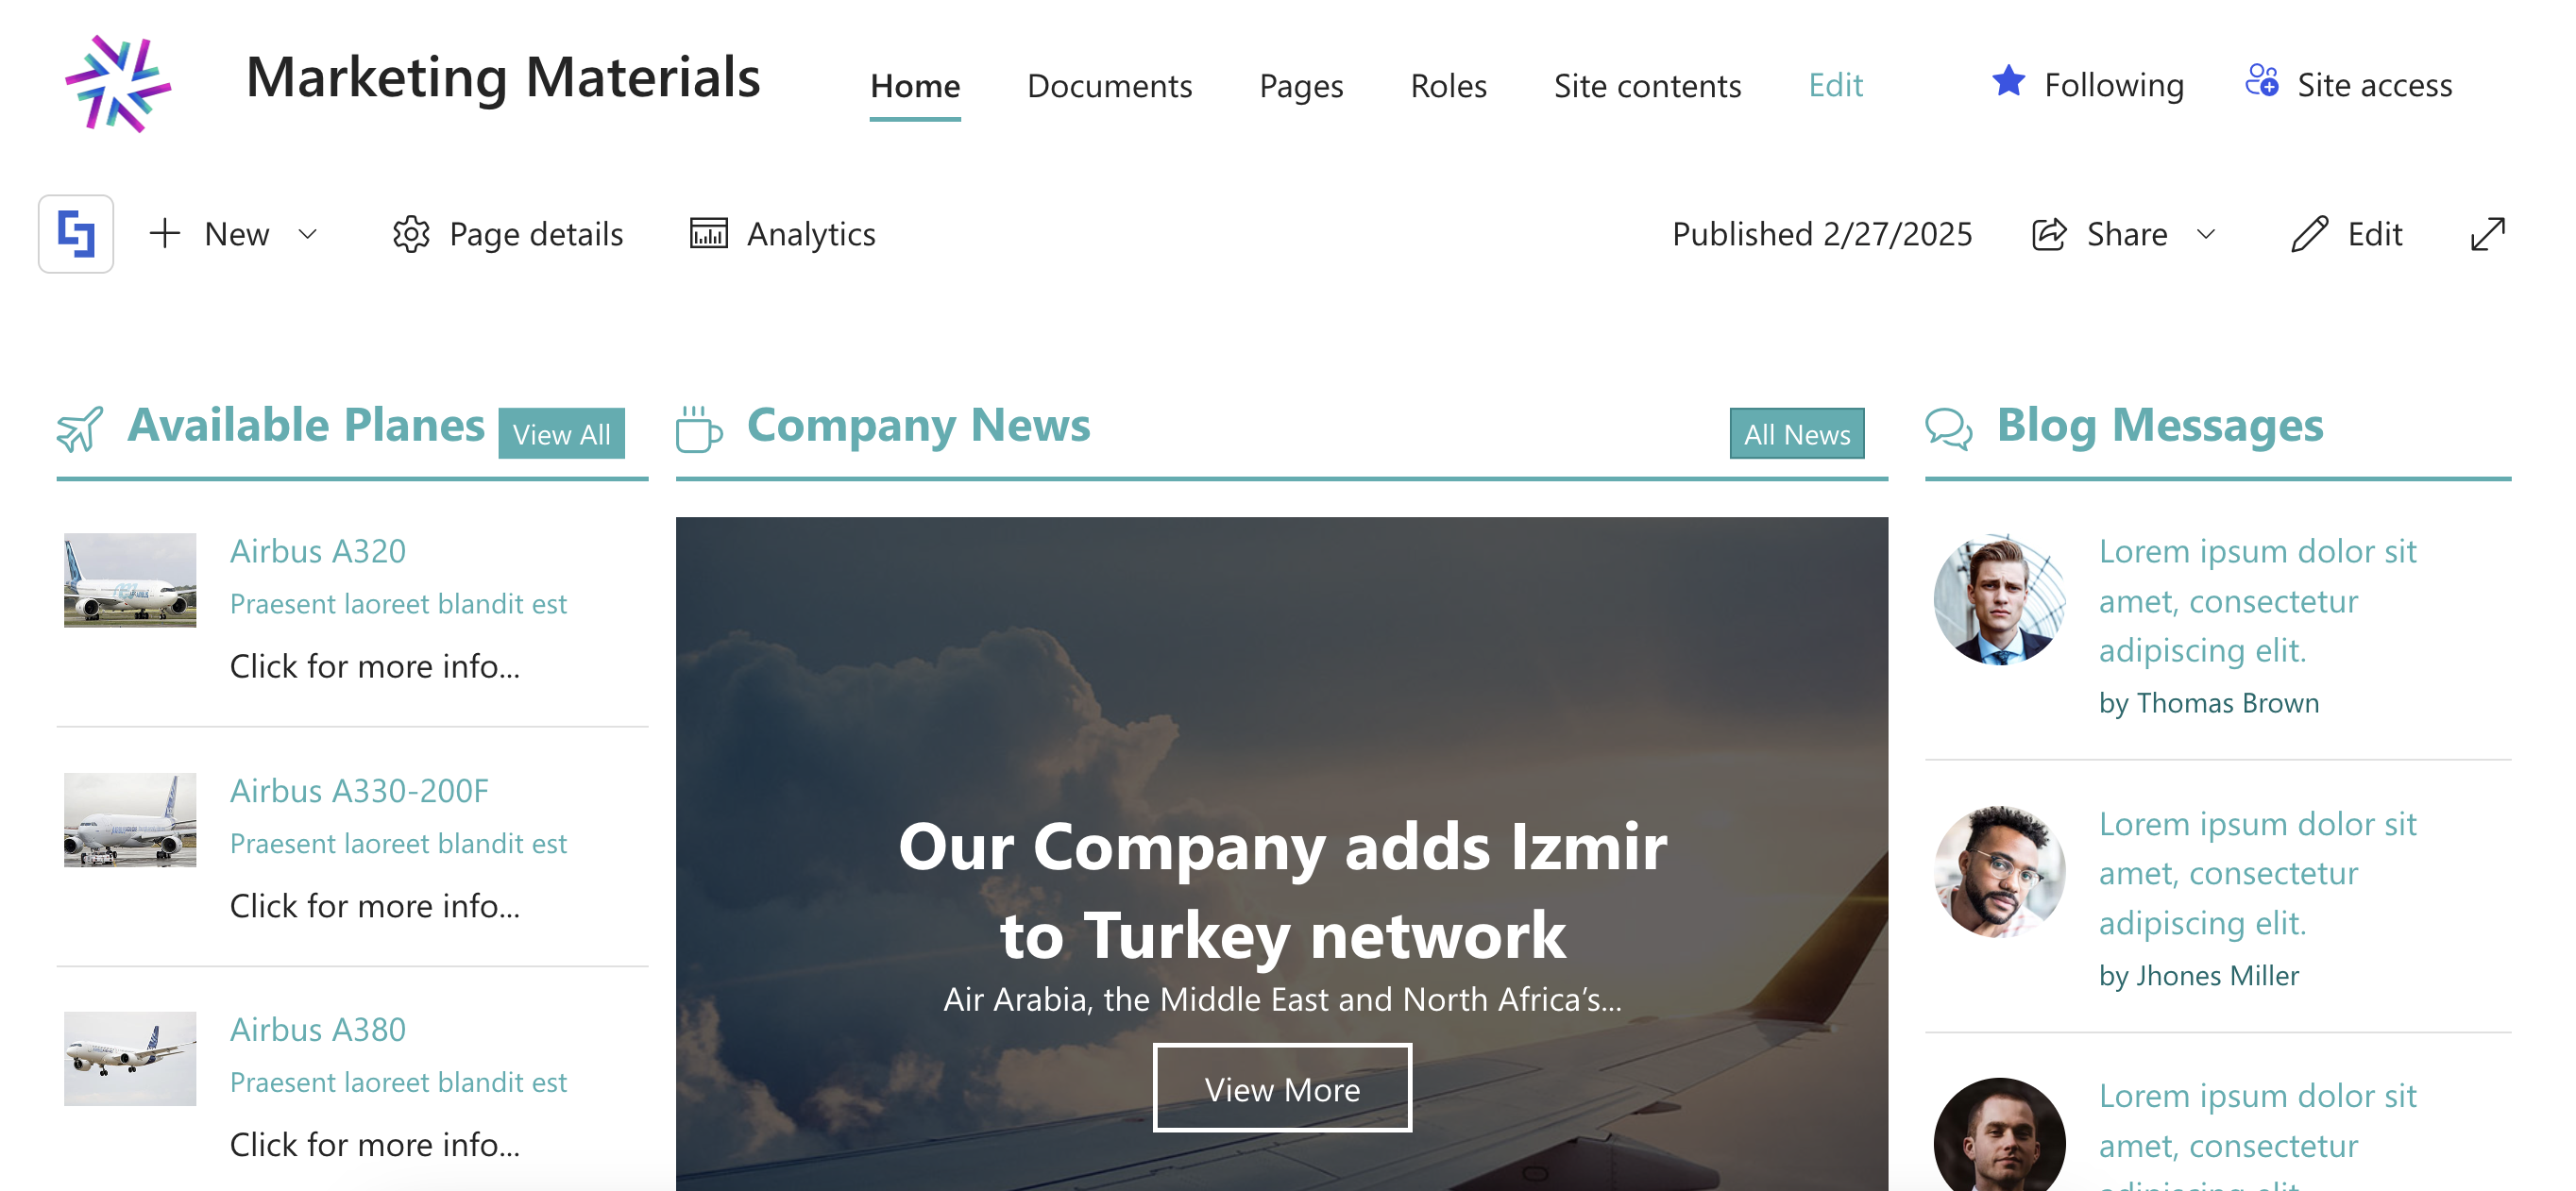Click the pencil Edit icon in toolbar
The height and width of the screenshot is (1191, 2576).
point(2310,234)
